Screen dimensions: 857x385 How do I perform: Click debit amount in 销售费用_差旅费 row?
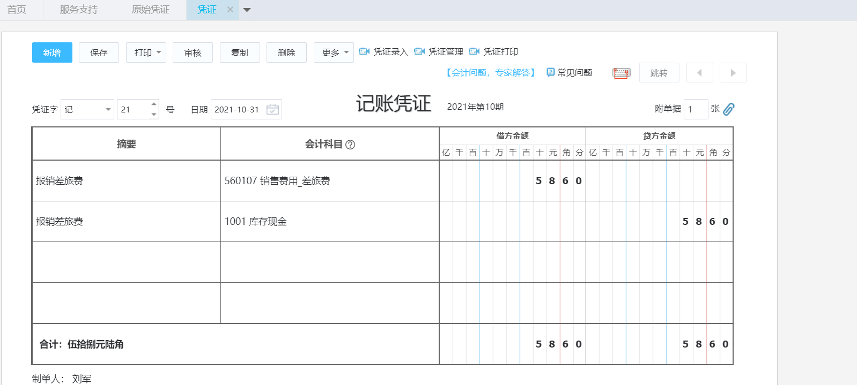513,181
